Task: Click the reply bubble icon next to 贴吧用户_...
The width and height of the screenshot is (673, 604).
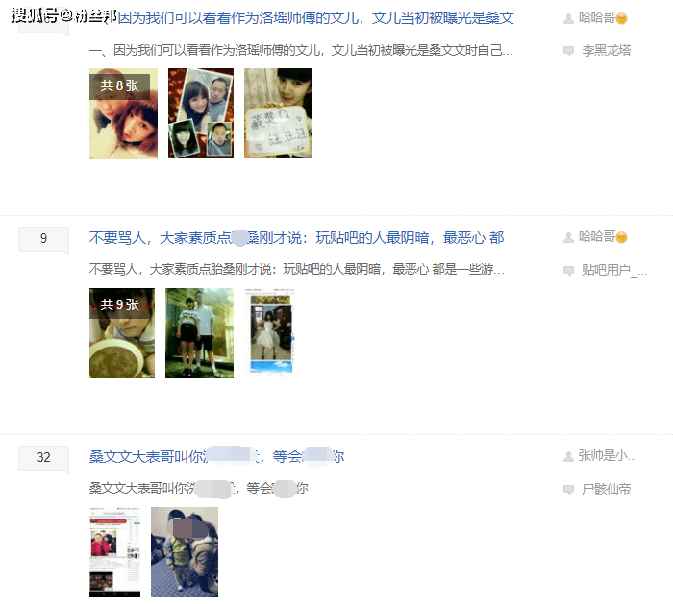Action: [x=568, y=270]
